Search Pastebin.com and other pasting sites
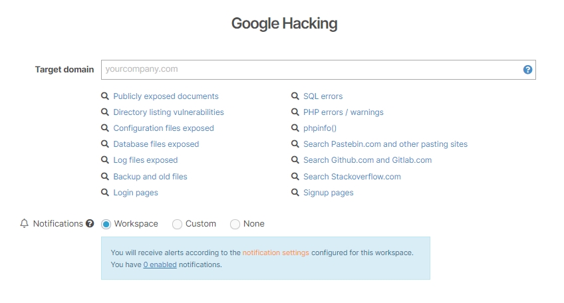The width and height of the screenshot is (564, 303). [385, 144]
